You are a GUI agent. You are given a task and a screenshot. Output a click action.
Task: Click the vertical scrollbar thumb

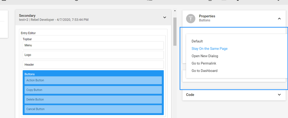[175, 31]
